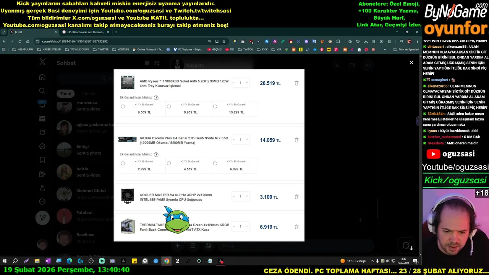This screenshot has width=489, height=275.
Task: Select +1 Yıl warranty 2.999 TL
Action: point(123,163)
